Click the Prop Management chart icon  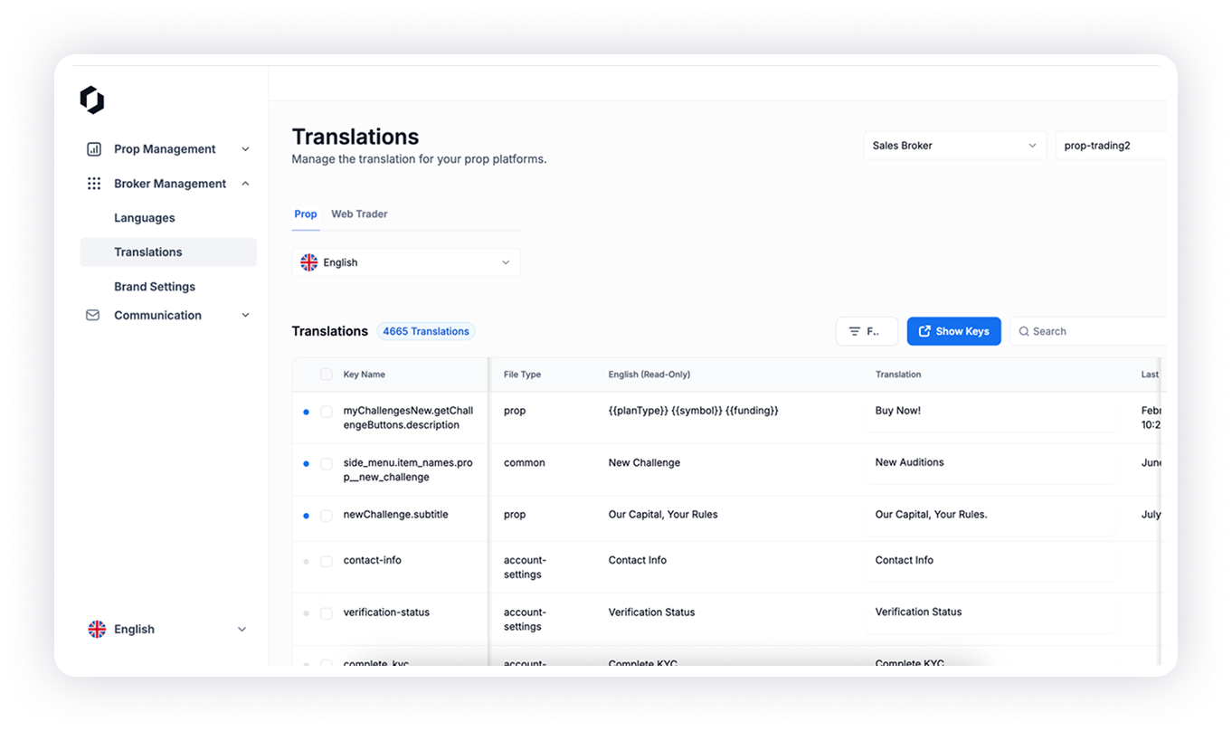(x=93, y=149)
